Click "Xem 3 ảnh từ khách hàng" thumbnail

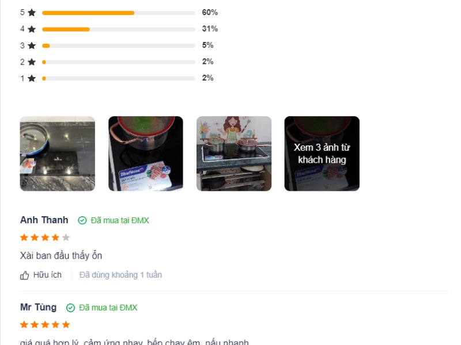(322, 154)
